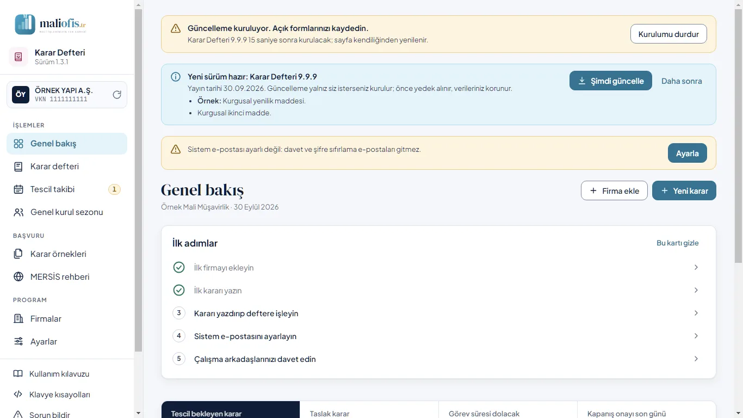The width and height of the screenshot is (743, 418).
Task: Open the Tescil takibi menu item
Action: pos(67,189)
